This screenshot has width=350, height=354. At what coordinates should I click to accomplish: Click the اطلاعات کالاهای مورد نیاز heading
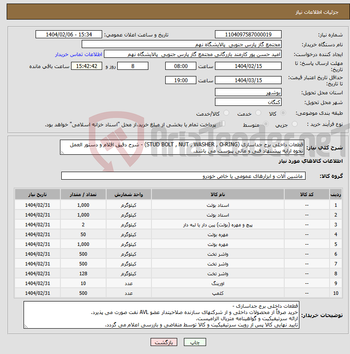coord(311,161)
